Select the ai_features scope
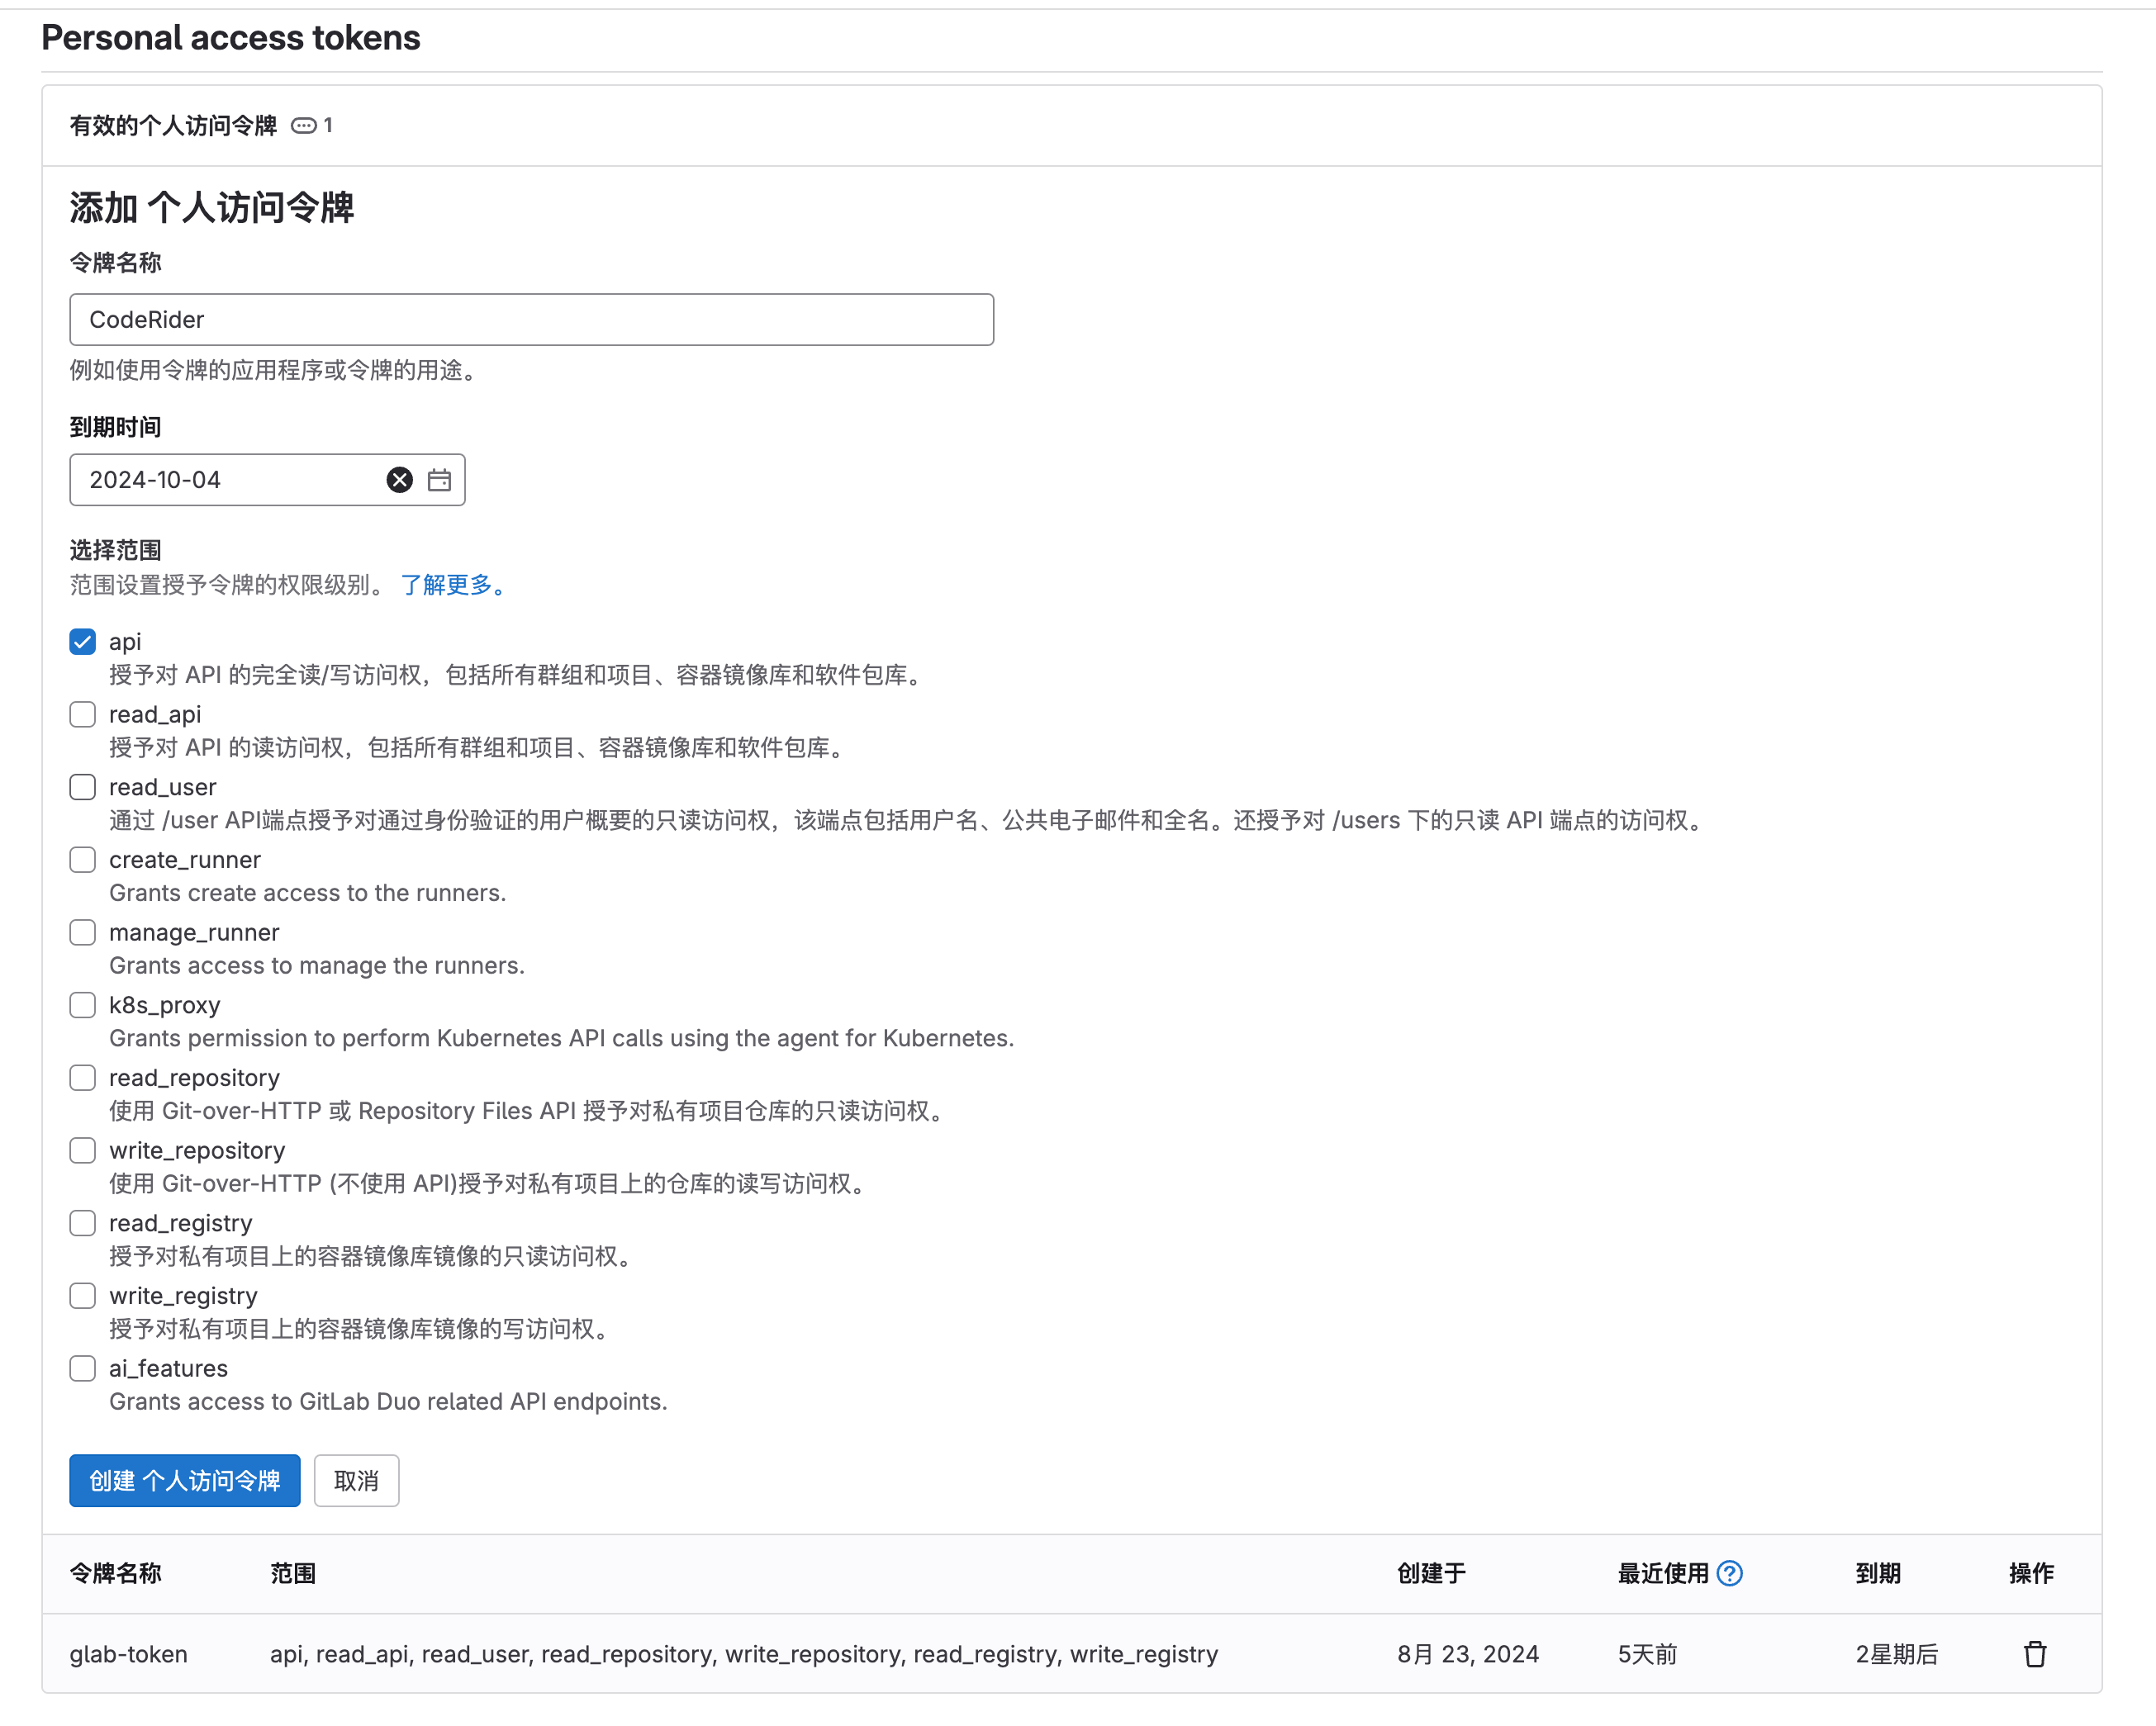Viewport: 2156px width, 1726px height. coord(83,1368)
